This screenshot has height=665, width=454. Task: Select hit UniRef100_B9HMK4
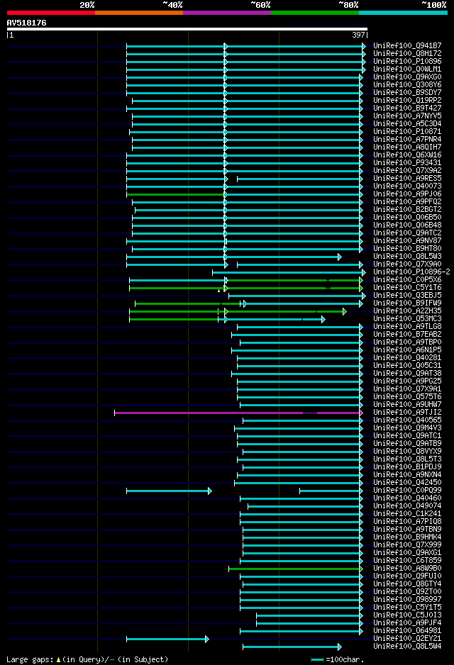[407, 537]
